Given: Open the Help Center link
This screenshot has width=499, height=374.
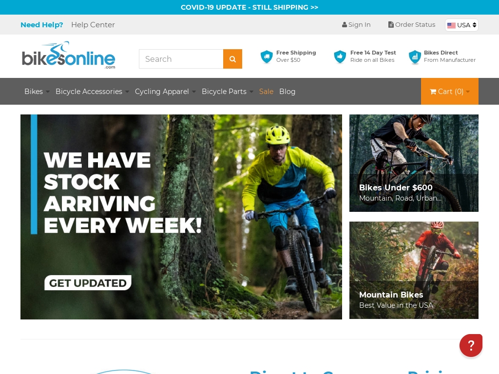Looking at the screenshot, I should (93, 25).
